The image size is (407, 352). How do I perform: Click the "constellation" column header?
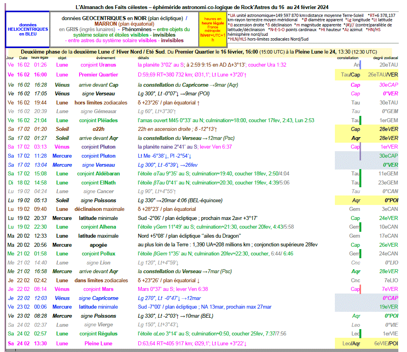pos(348,58)
